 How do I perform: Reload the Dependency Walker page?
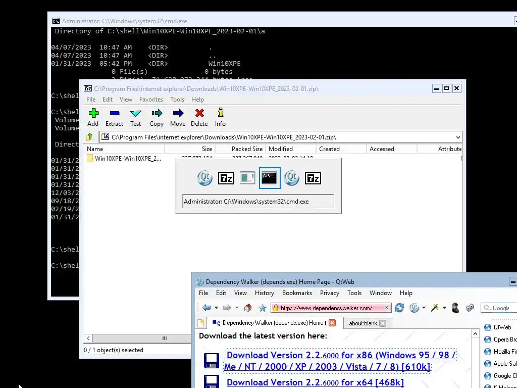tap(399, 308)
